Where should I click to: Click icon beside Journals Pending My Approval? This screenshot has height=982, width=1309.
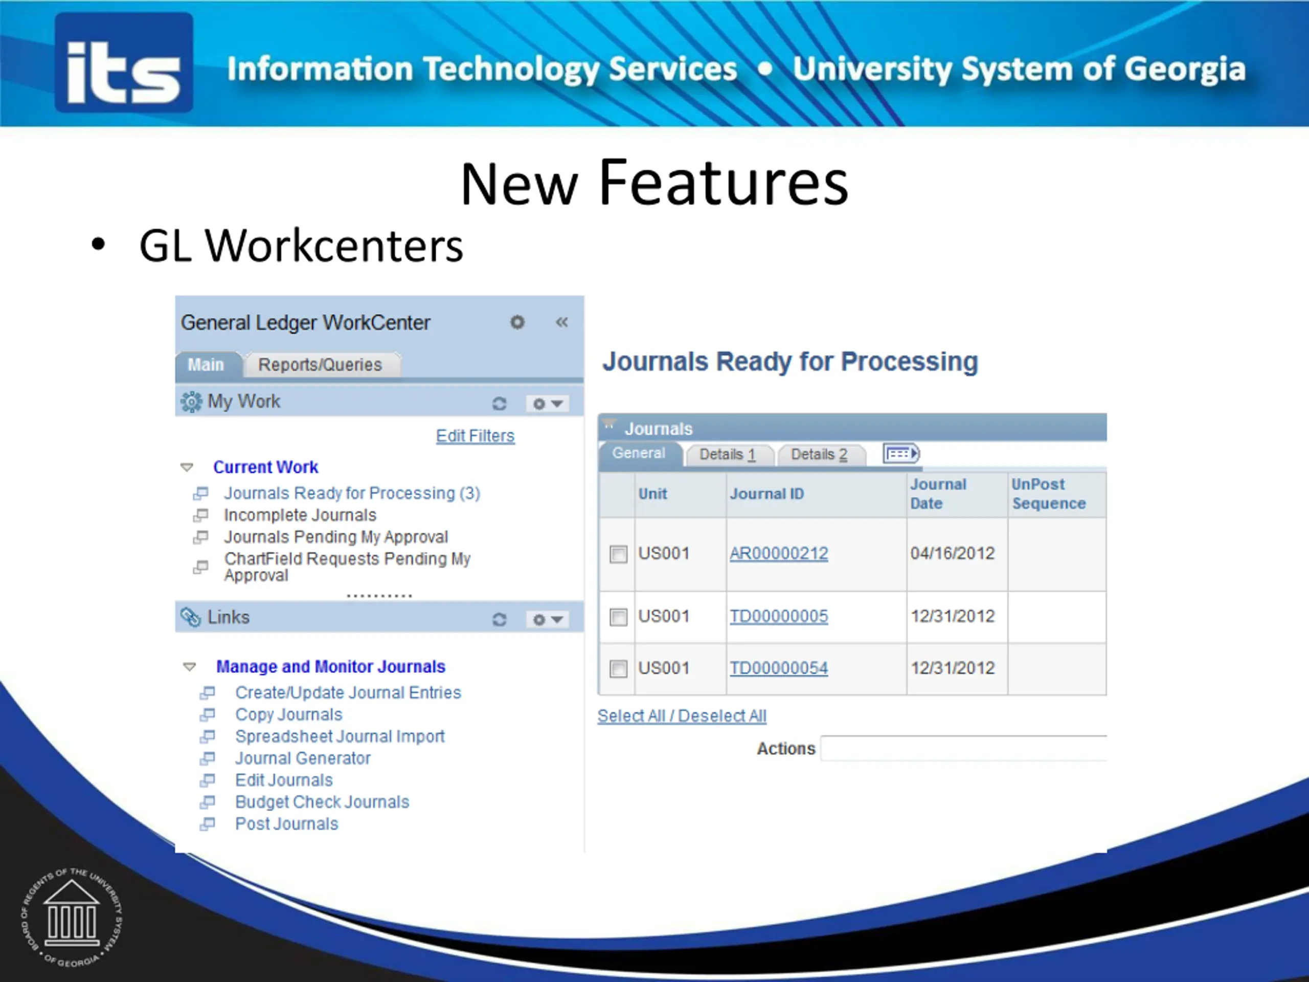201,537
